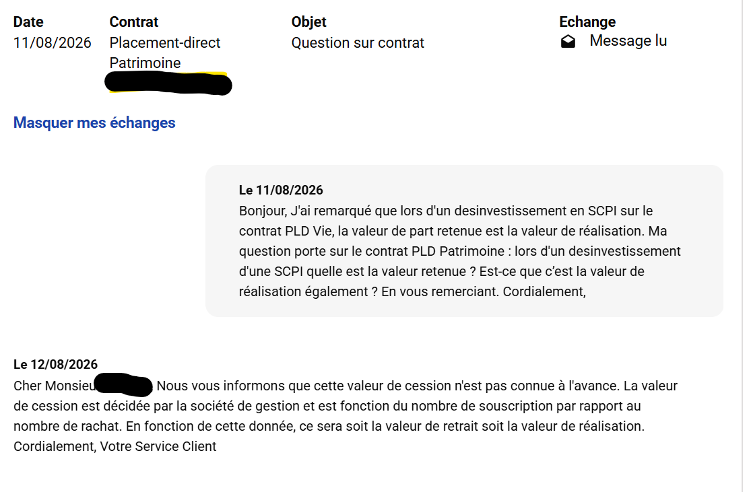751x492 pixels.
Task: Click the Date column header
Action: (x=28, y=22)
